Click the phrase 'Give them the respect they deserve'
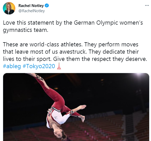 (100, 59)
